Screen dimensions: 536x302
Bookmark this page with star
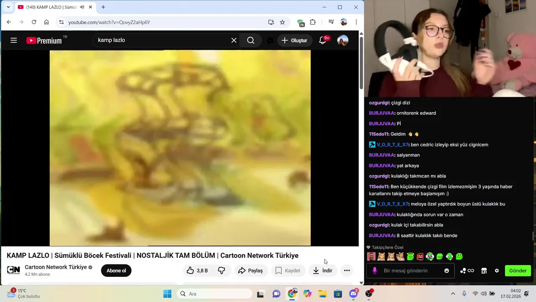[x=282, y=22]
